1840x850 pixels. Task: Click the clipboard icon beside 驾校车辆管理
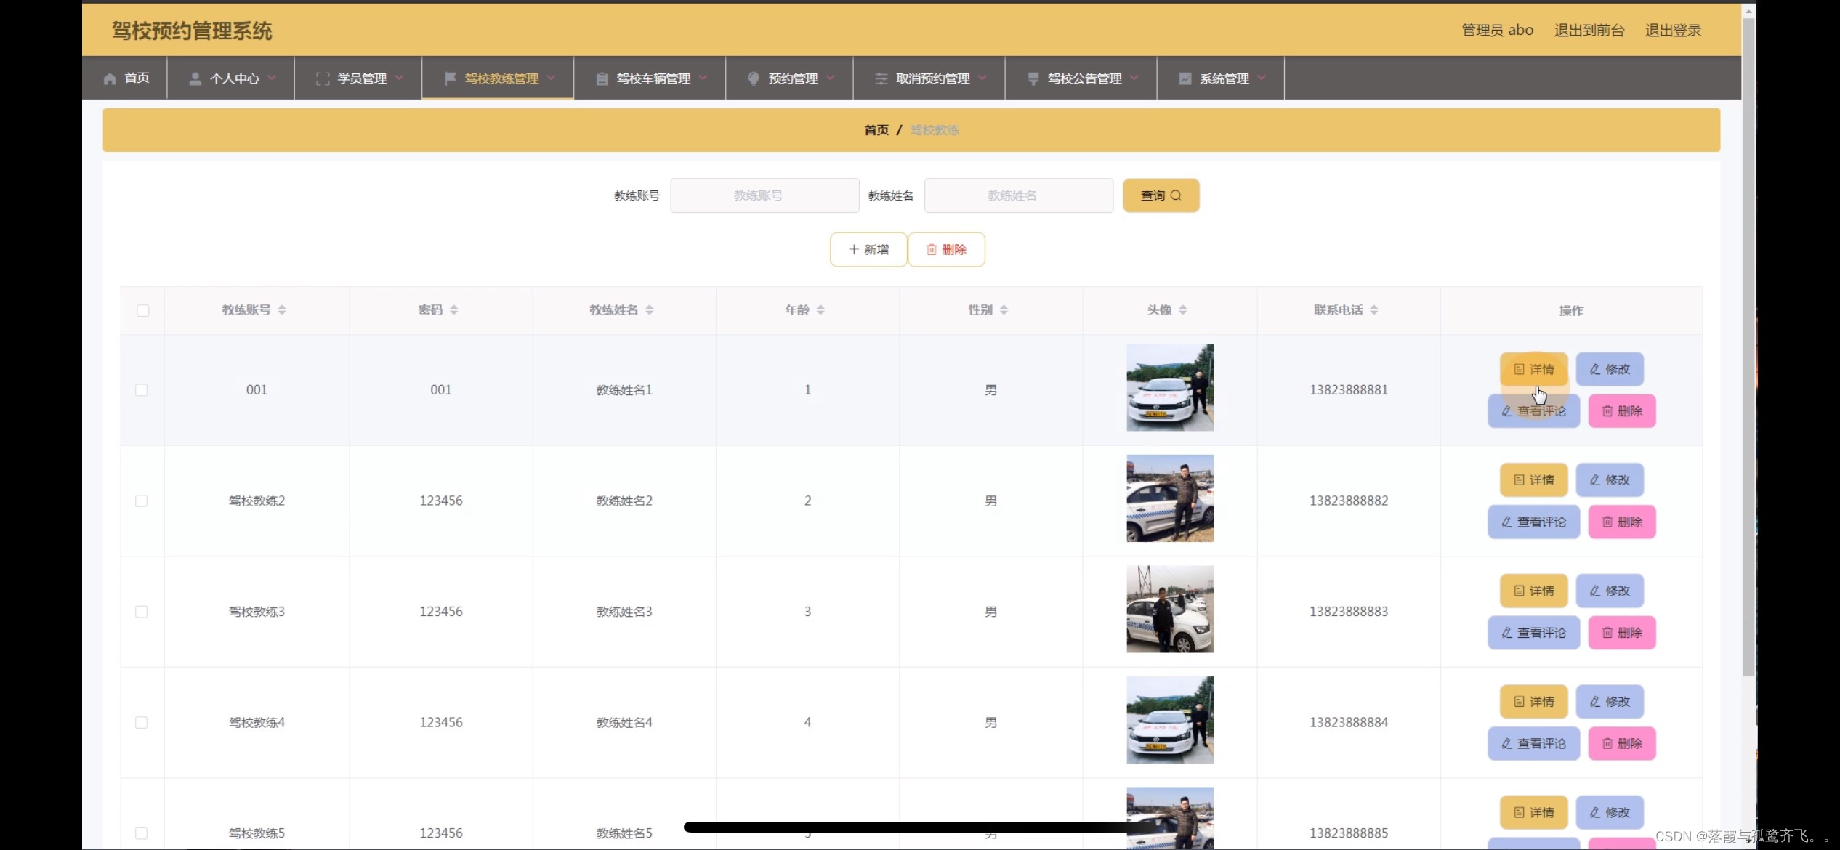(602, 78)
